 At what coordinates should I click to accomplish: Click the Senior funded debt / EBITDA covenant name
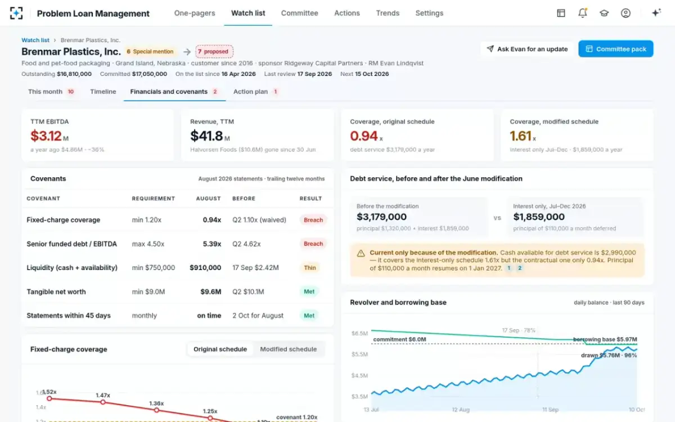click(x=72, y=244)
